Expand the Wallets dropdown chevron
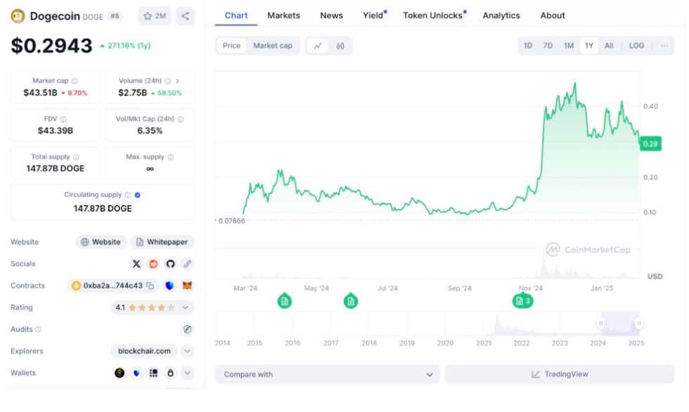 [188, 373]
